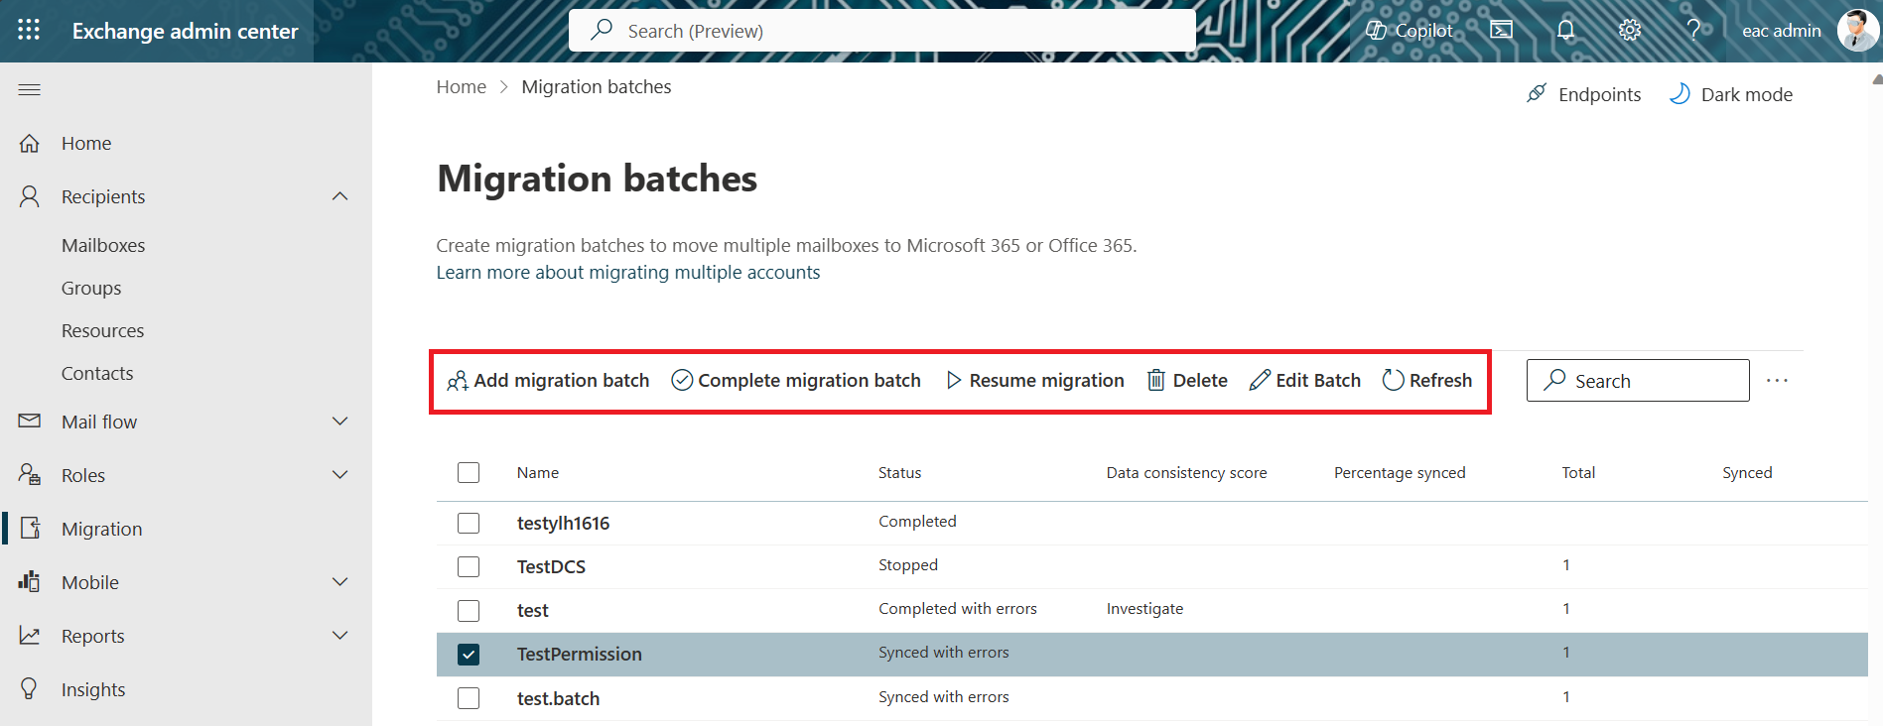Click the Mobile icon in sidebar
1883x726 pixels.
point(30,581)
